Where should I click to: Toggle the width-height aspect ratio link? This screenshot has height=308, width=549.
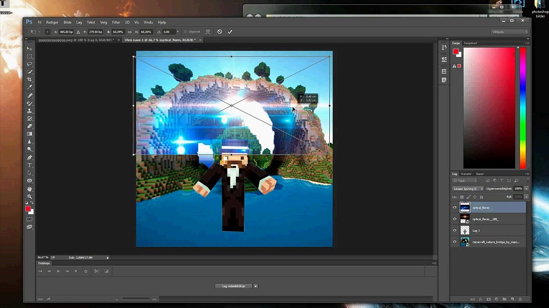130,32
